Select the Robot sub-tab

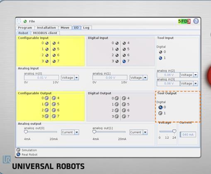(23, 33)
